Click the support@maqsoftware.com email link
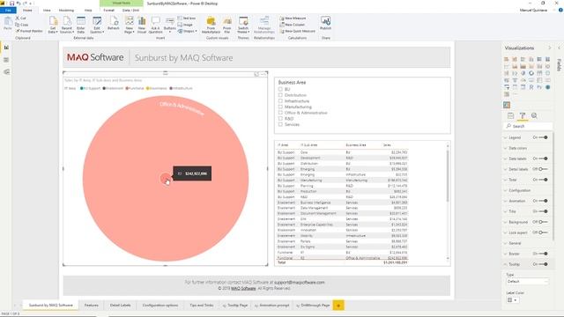564x317 pixels. tap(300, 283)
